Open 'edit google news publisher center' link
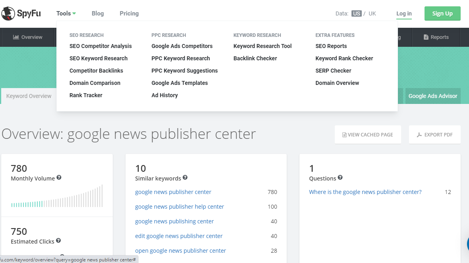 point(179,236)
